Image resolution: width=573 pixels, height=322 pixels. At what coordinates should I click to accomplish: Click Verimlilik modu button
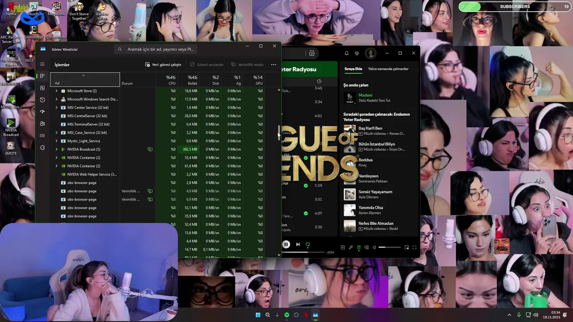coord(247,64)
